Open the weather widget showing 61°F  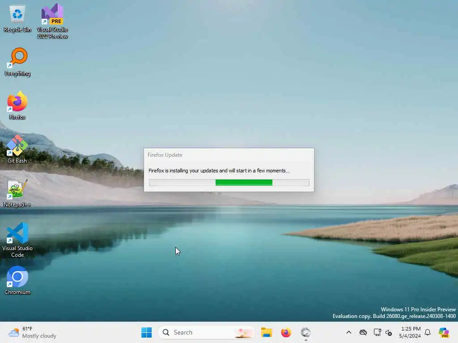pyautogui.click(x=32, y=332)
